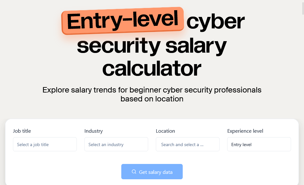The image size is (304, 185).
Task: Click the Industry label
Action: [93, 131]
